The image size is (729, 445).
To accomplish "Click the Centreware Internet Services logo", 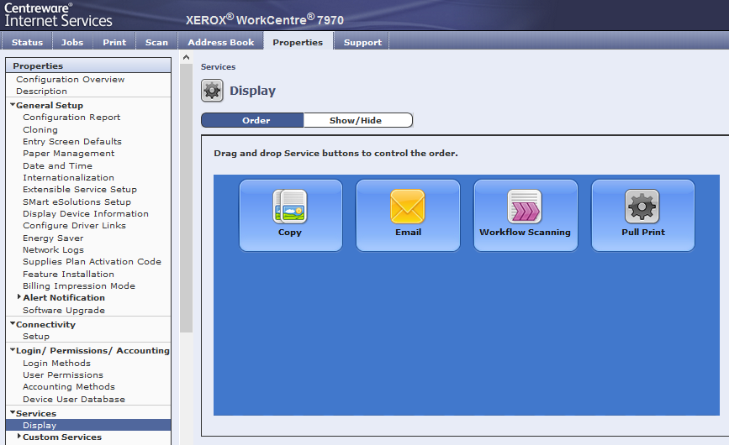I will (x=58, y=14).
